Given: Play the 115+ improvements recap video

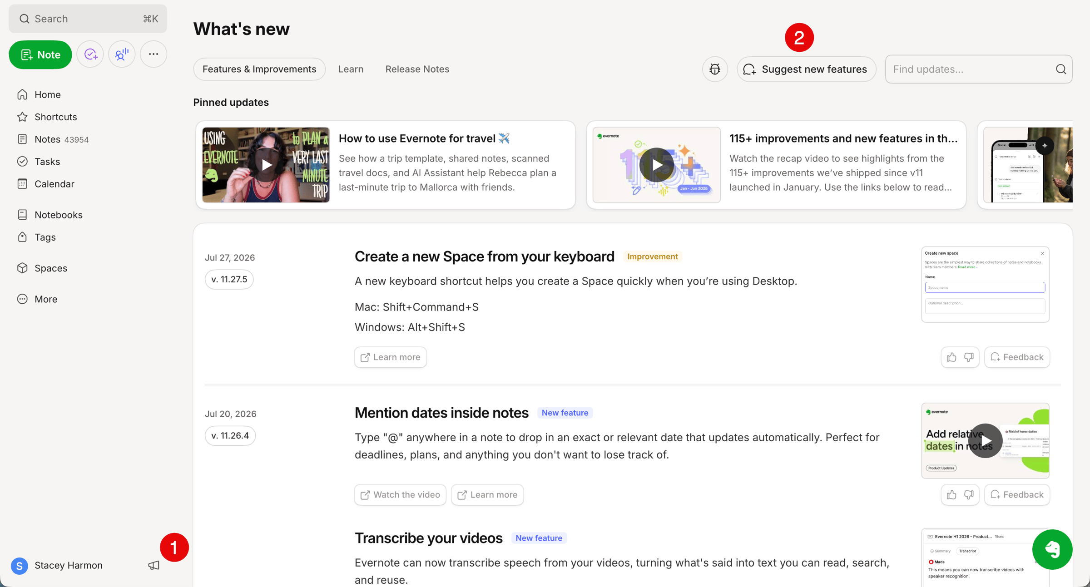Looking at the screenshot, I should [657, 165].
